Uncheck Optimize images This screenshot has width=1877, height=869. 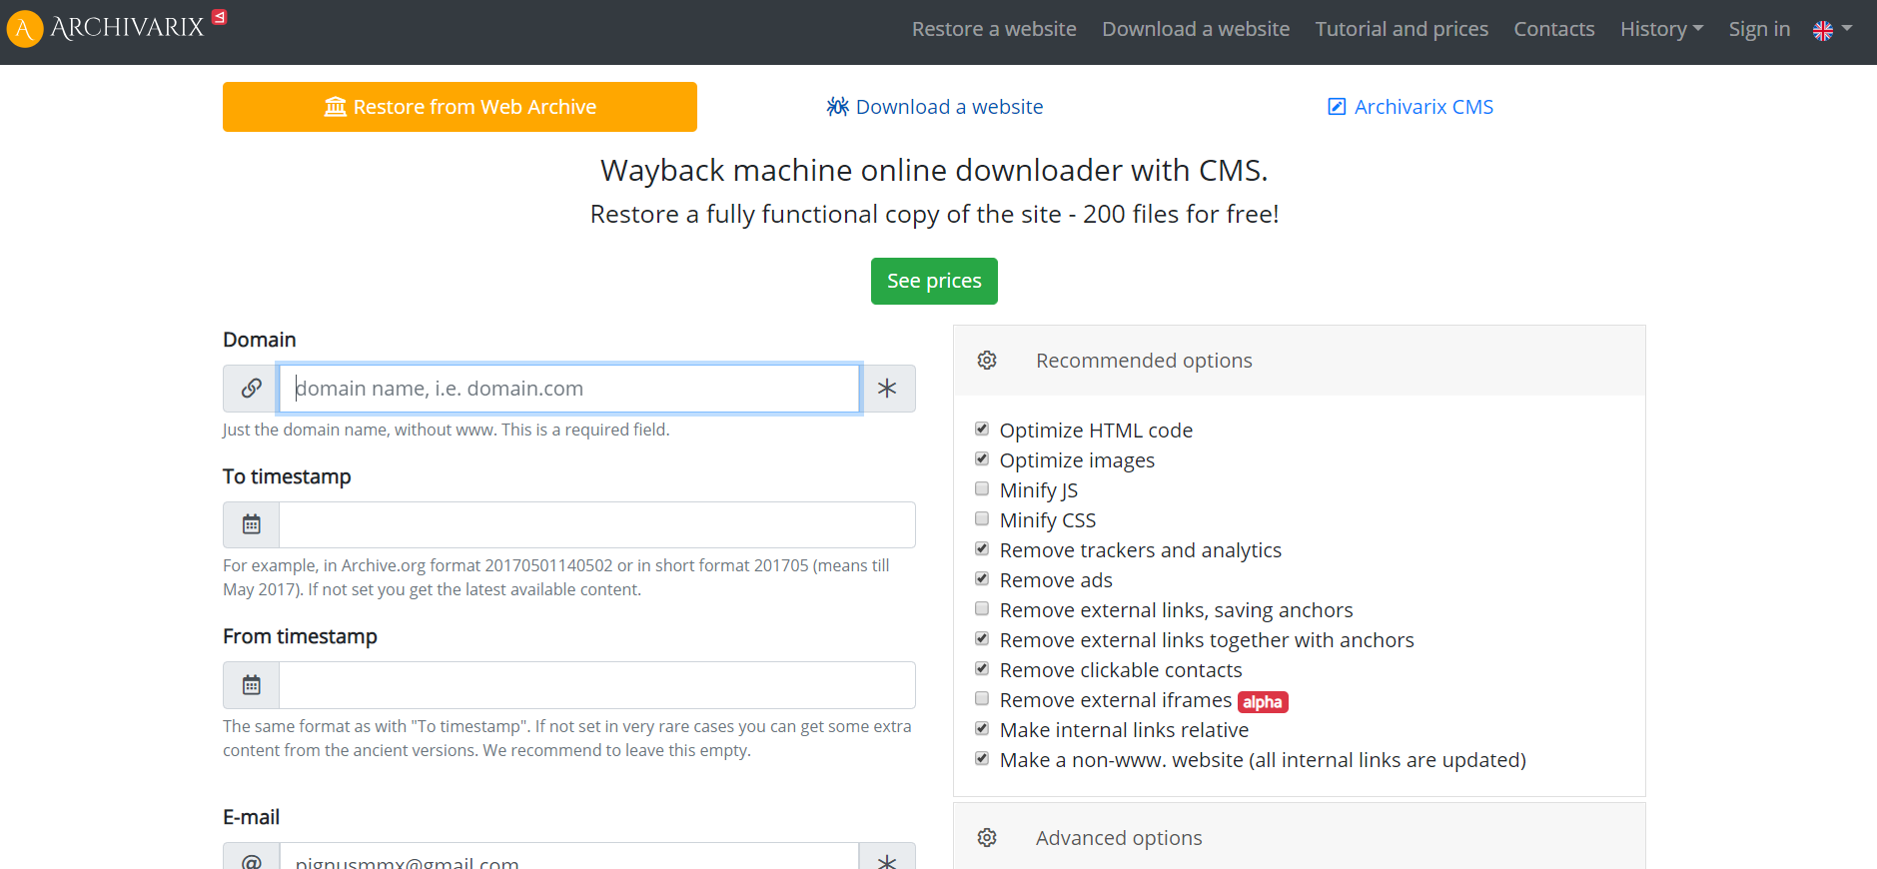[x=982, y=459]
